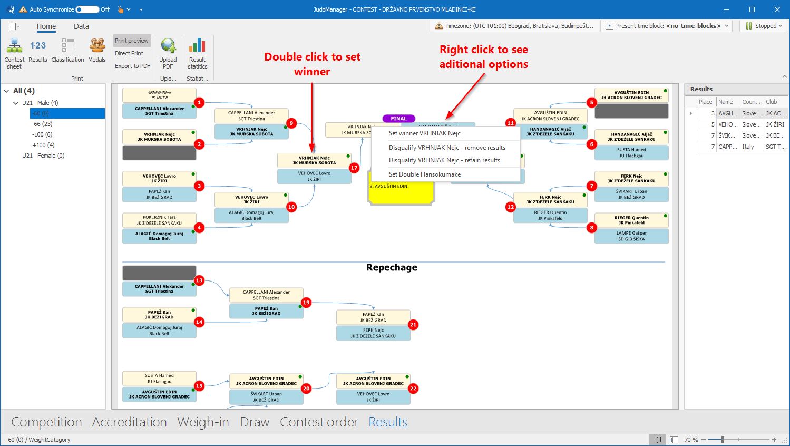This screenshot has height=446, width=790.
Task: Select VRHNJAK Nejc box in match 17
Action: [314, 160]
